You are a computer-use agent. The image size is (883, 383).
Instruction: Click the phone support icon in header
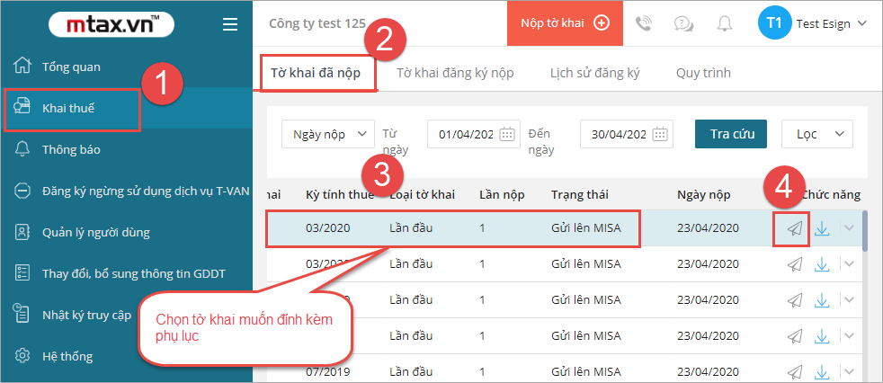click(x=644, y=24)
